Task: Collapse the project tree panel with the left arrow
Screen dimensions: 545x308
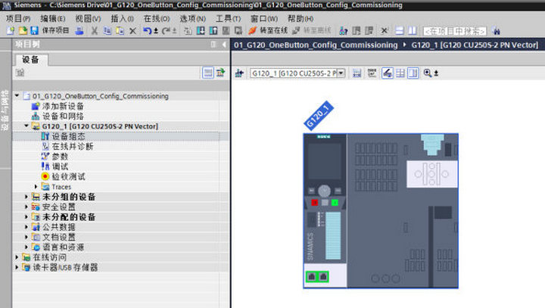Action: click(x=224, y=45)
